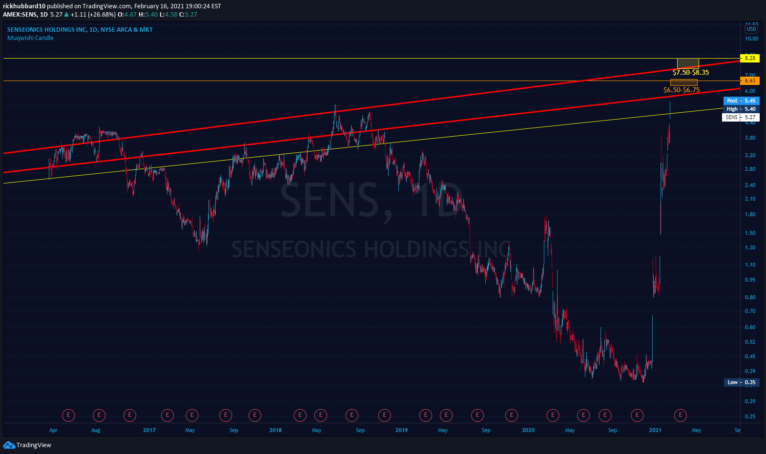Image resolution: width=766 pixels, height=454 pixels.
Task: Click the leftmost earnings E marker
Action: (68, 415)
